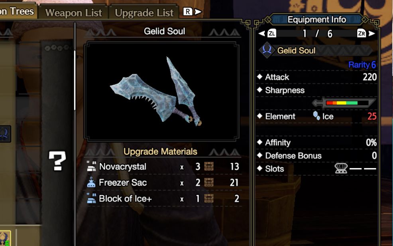Click the Block of Ice+ material icon
Viewport: 393px width, 246px height.
click(92, 198)
